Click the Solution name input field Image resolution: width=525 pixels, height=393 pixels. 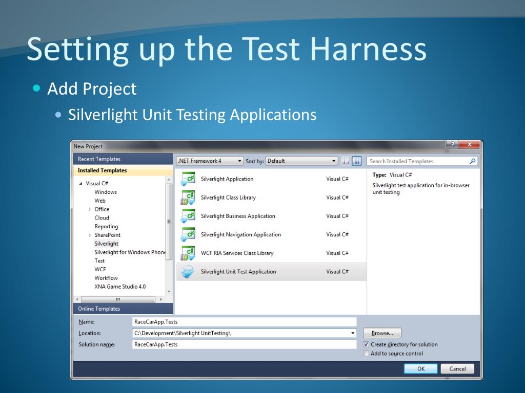[245, 344]
